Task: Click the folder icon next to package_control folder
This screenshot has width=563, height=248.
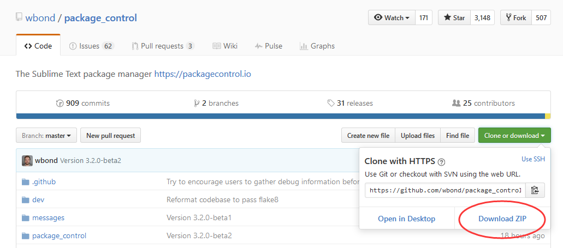Action: pyautogui.click(x=25, y=236)
